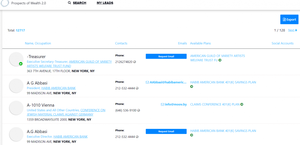Click the green plus icon on -Treasurer avatar
This screenshot has height=145, width=300.
tap(21, 64)
